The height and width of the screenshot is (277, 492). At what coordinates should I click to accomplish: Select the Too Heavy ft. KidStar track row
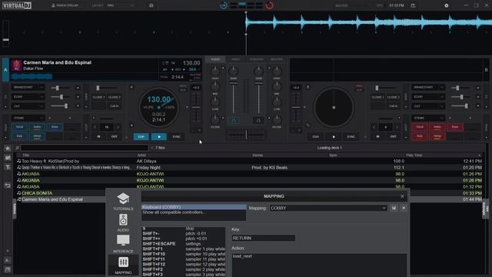coord(249,161)
